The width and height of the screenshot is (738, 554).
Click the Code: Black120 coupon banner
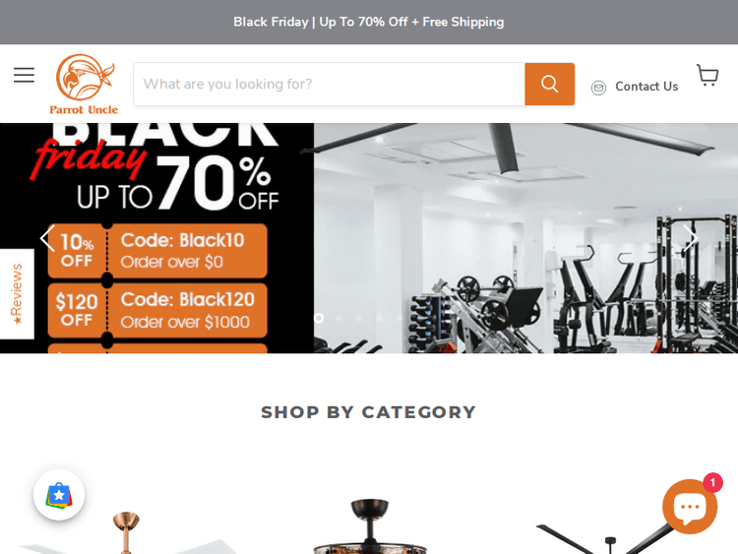point(157,311)
